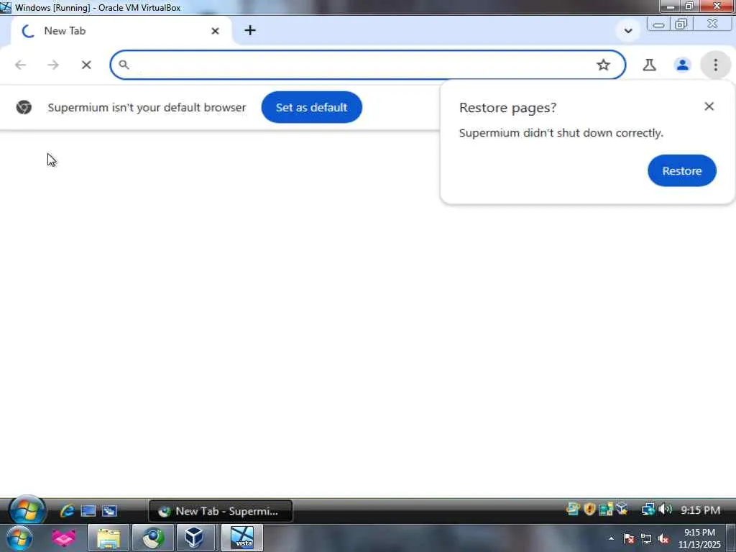Click the guest clock showing 9:15 PM
The height and width of the screenshot is (552, 736).
coord(700,510)
